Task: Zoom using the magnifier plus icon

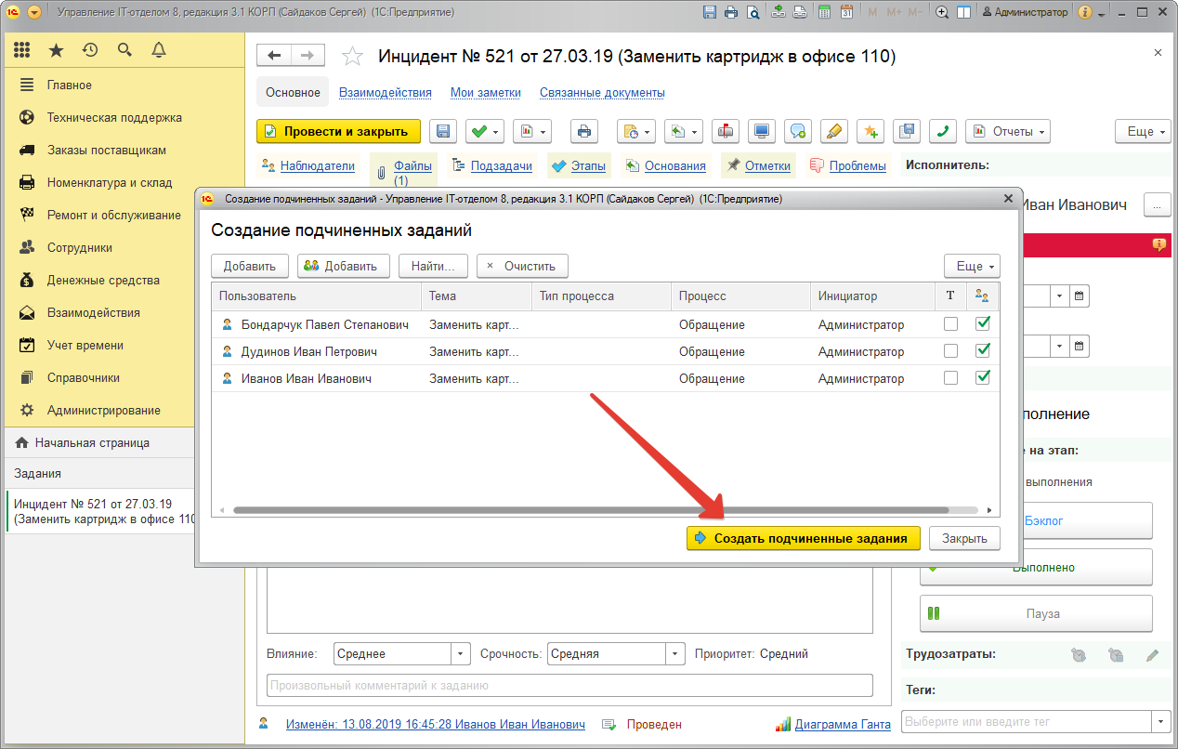Action: tap(942, 12)
